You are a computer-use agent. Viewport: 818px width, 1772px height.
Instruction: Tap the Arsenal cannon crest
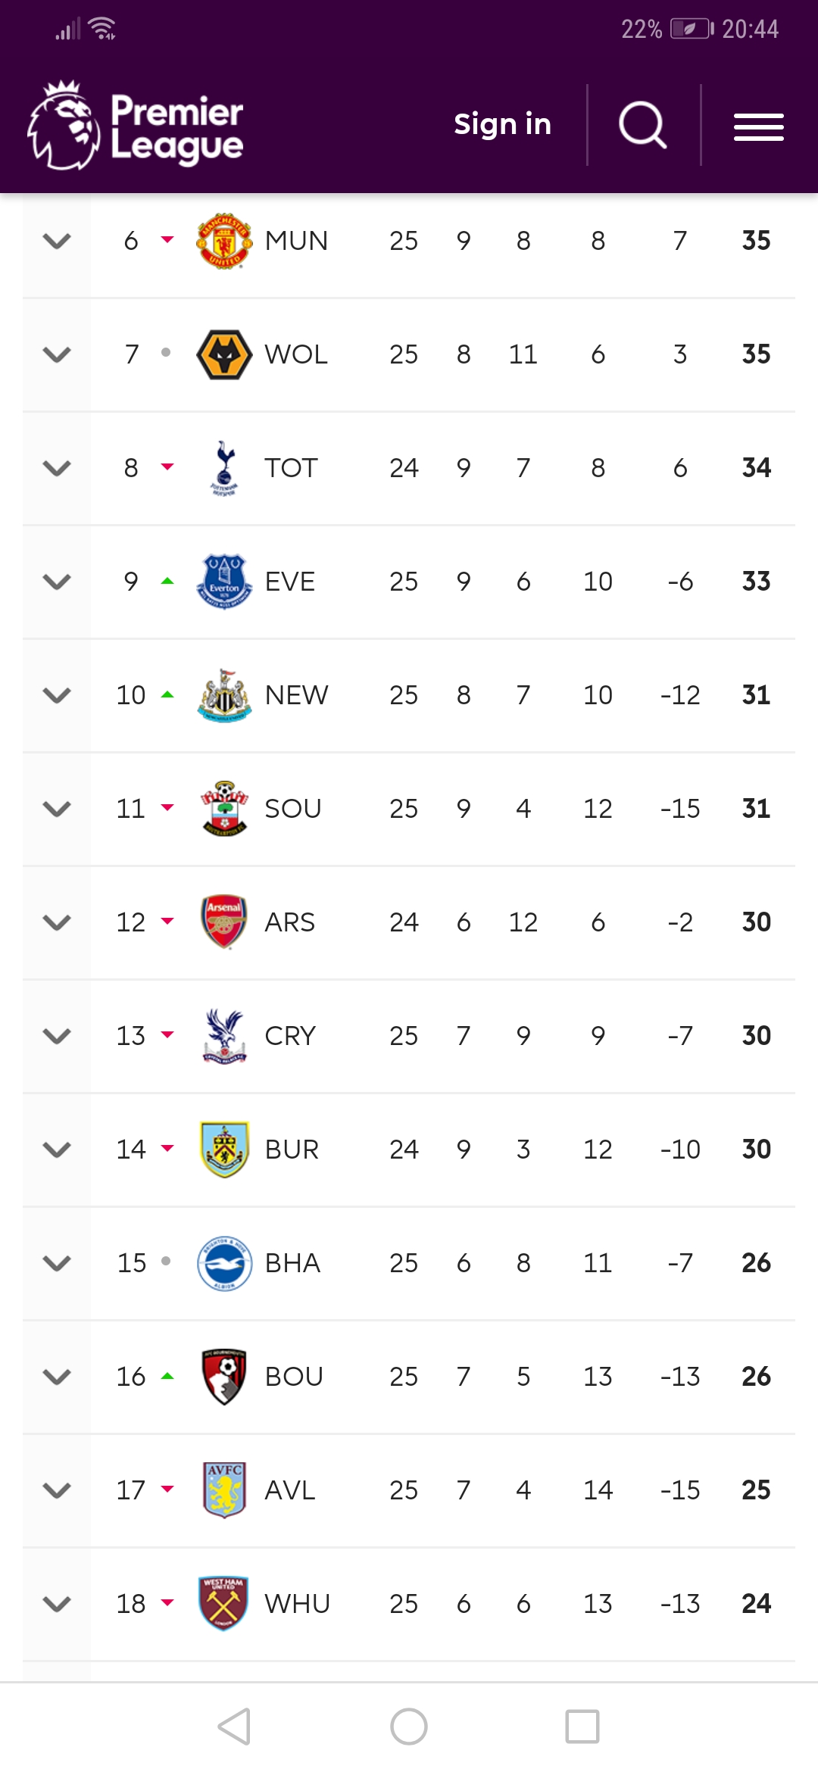[x=224, y=922]
